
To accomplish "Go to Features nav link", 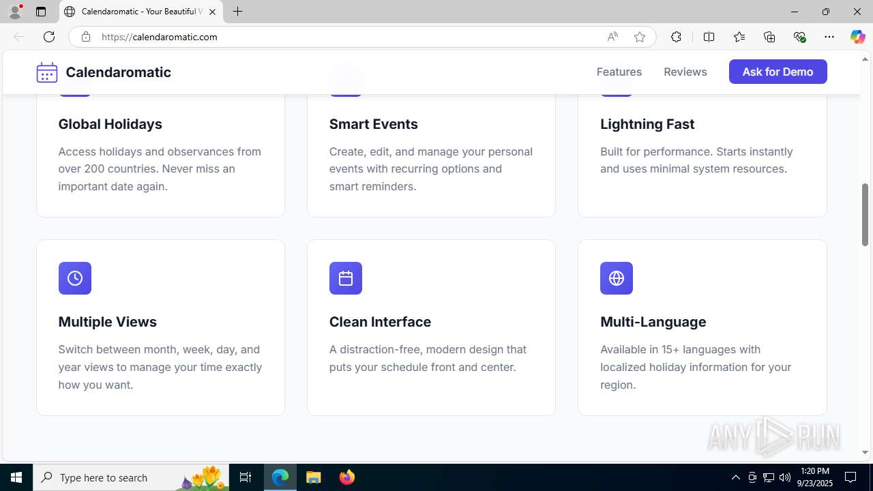I will coord(619,72).
